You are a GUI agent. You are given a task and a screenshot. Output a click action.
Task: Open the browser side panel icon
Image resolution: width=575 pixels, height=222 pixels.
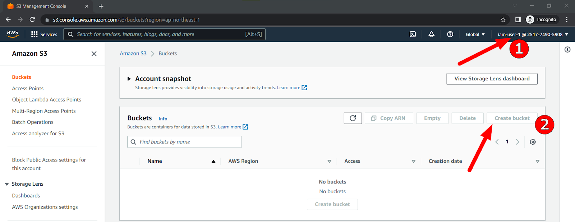pyautogui.click(x=518, y=19)
